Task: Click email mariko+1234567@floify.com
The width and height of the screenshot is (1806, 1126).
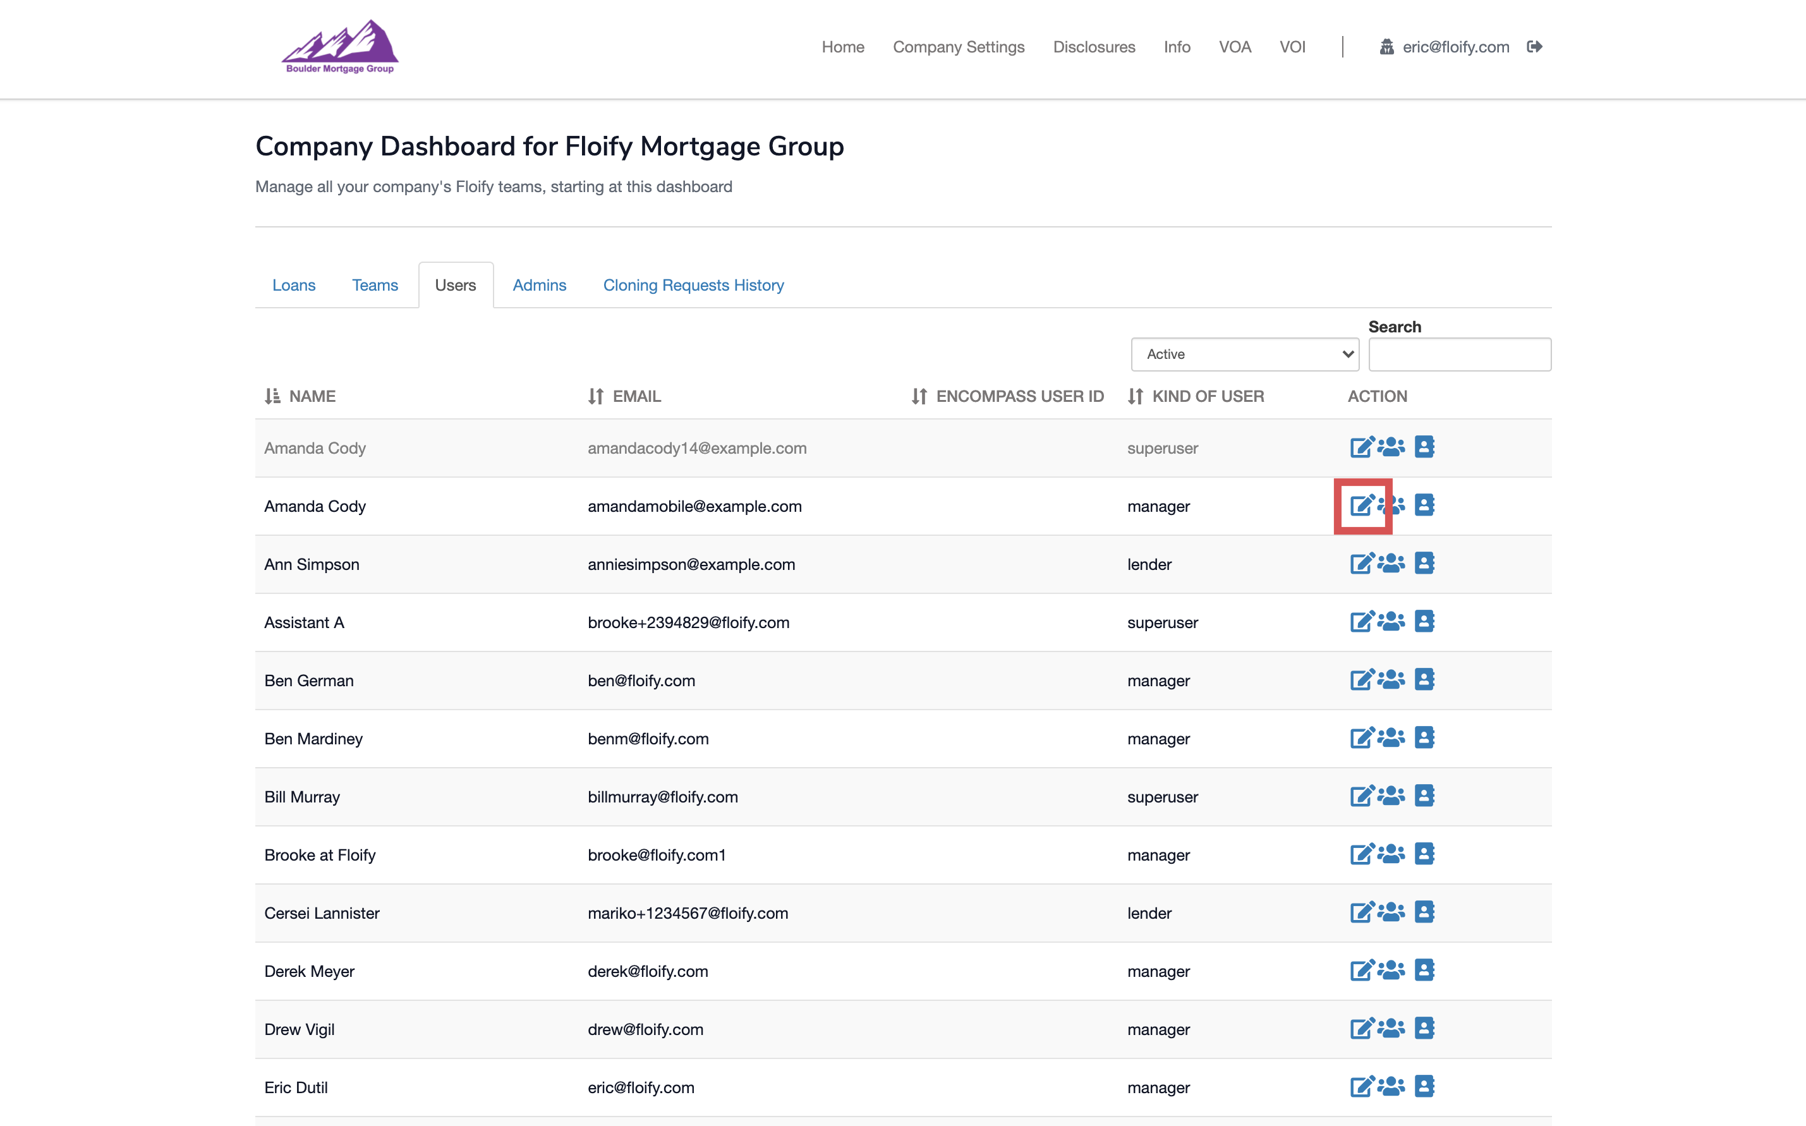Action: pos(688,913)
